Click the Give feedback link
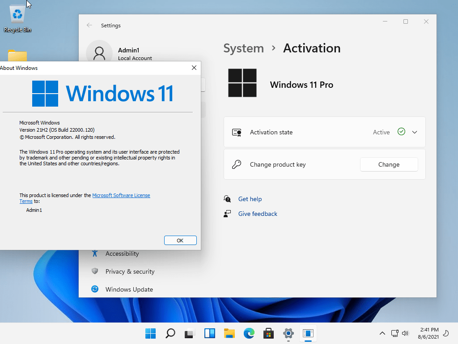The image size is (458, 344). point(258,214)
